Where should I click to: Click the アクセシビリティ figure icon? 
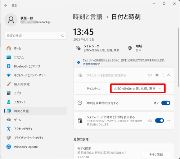(9, 129)
